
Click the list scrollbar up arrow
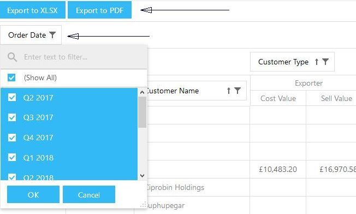143,92
